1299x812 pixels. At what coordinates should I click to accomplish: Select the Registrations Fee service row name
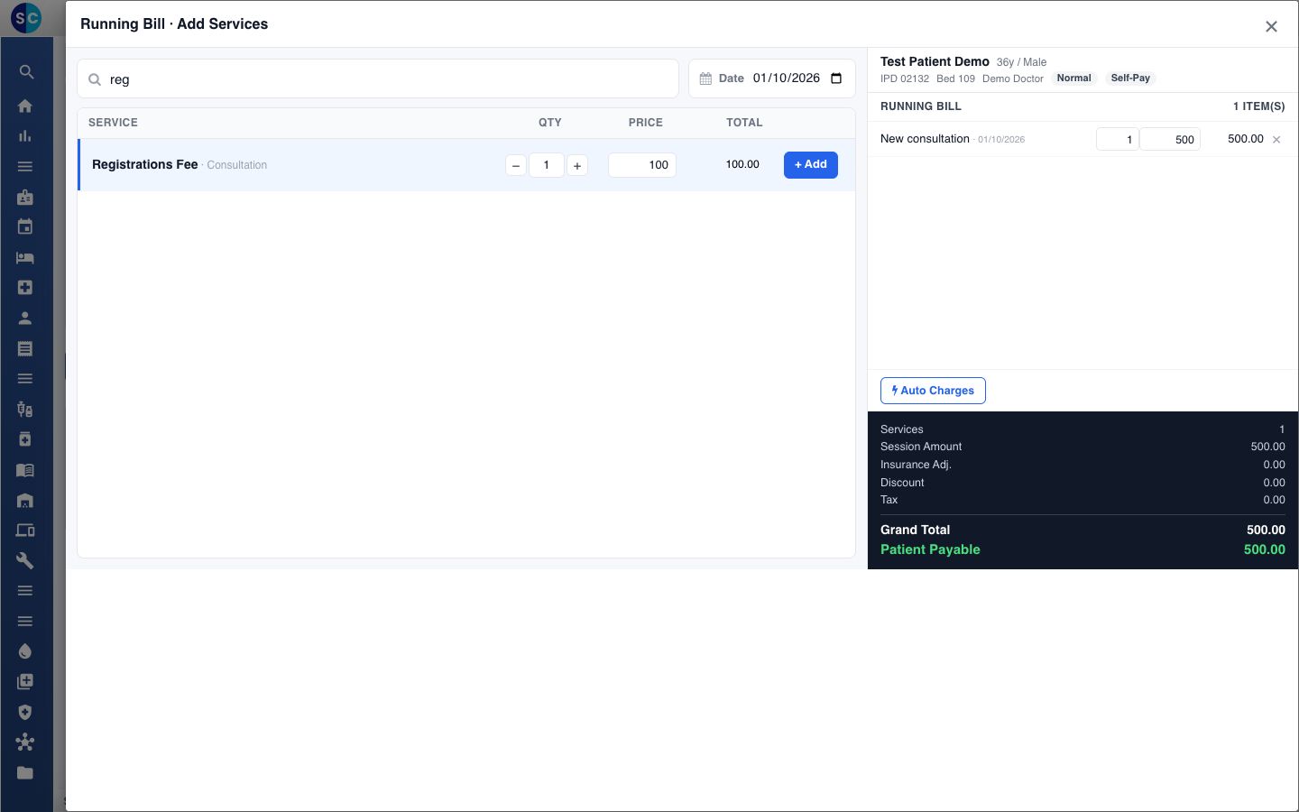pyautogui.click(x=144, y=164)
